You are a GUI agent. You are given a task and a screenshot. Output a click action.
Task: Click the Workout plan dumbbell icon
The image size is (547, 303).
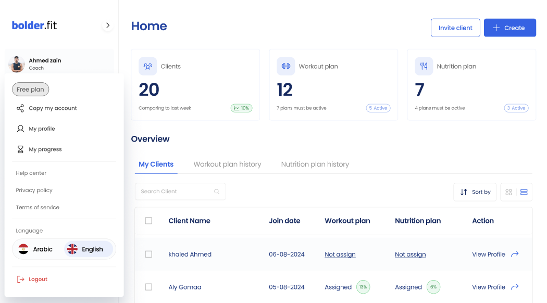286,66
